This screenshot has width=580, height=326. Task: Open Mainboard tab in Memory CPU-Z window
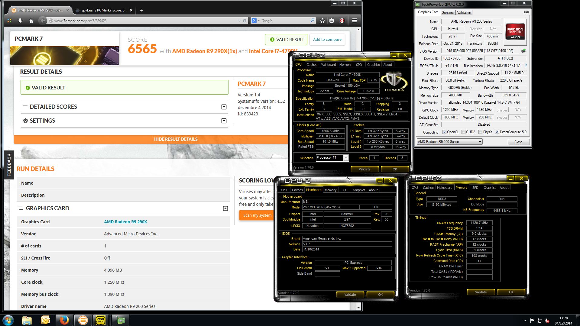445,188
